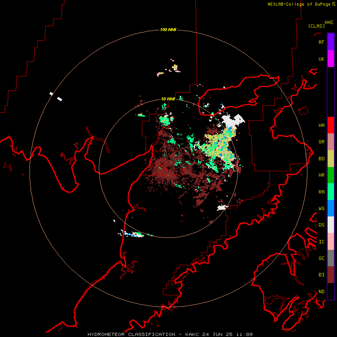Click the DS white legend swatch

331,225
